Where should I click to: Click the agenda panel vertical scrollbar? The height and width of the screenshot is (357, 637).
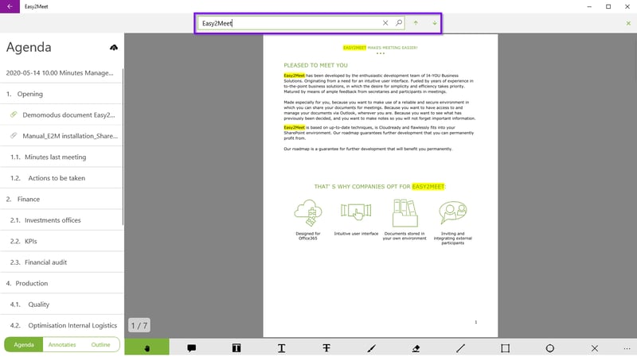[x=123, y=147]
